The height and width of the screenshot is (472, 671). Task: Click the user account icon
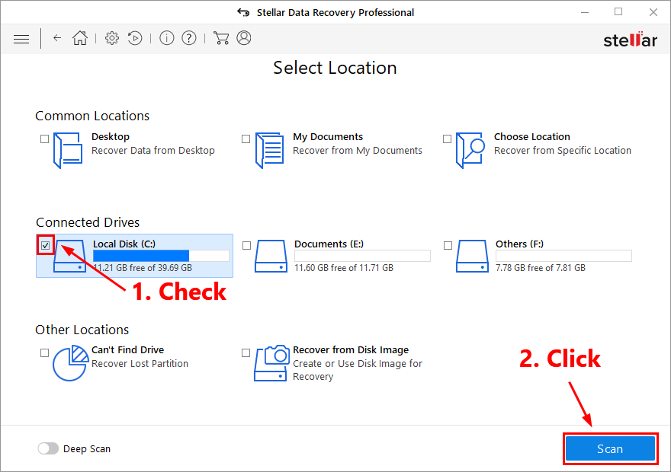click(x=244, y=38)
